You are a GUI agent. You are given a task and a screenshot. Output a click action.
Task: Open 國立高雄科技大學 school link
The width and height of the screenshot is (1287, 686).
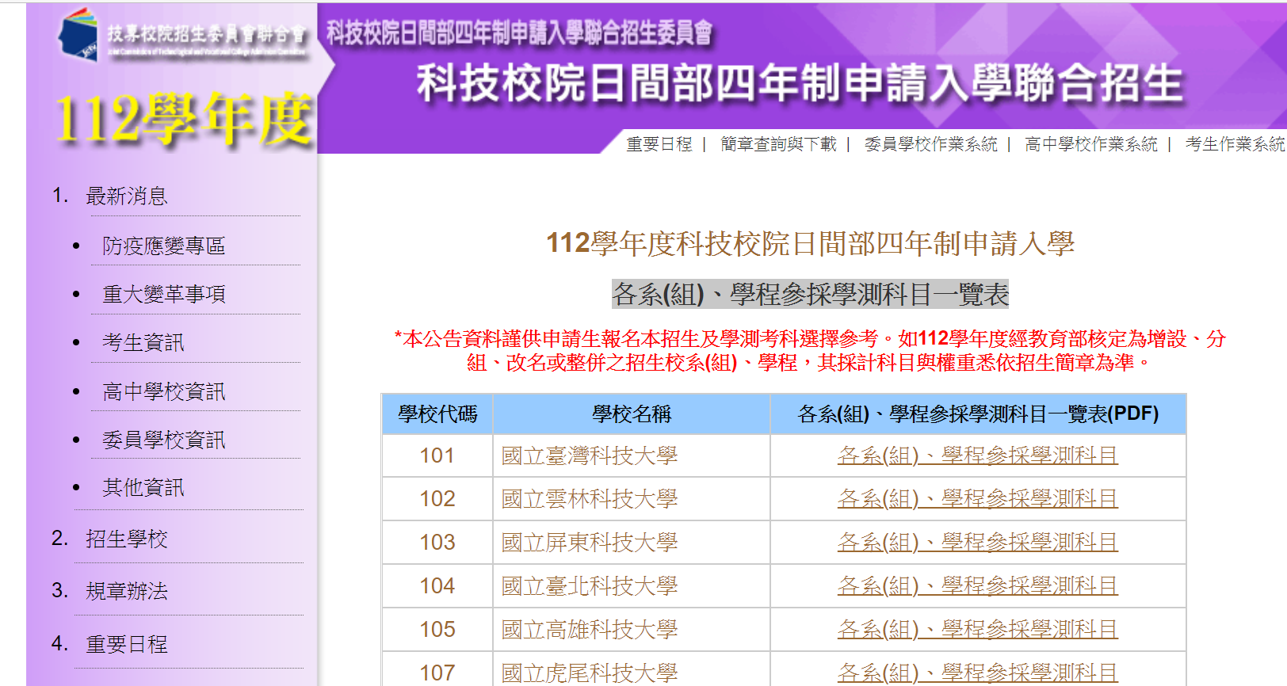pyautogui.click(x=590, y=630)
